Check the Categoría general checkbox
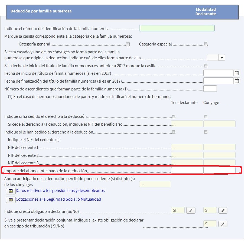The image size is (245, 241). click(x=128, y=44)
